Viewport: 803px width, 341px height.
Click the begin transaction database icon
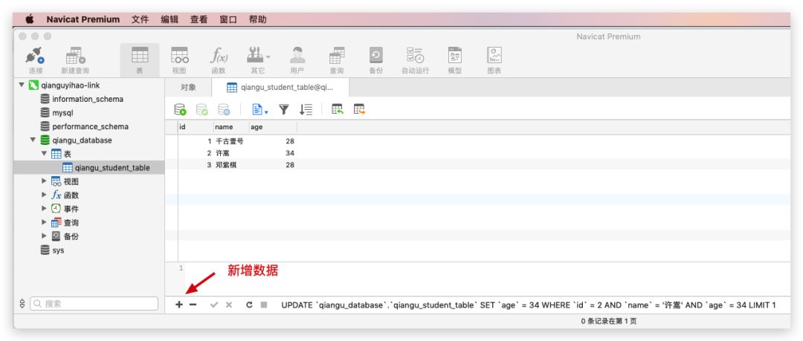[180, 109]
